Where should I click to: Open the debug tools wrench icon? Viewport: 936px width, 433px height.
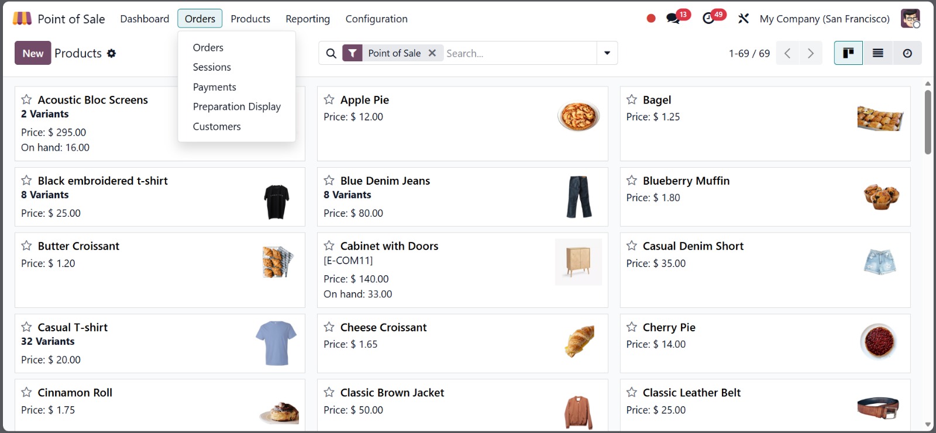click(744, 19)
